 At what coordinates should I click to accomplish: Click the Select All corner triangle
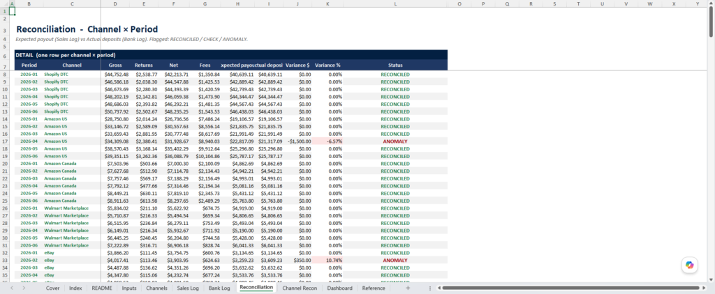pyautogui.click(x=4, y=3)
